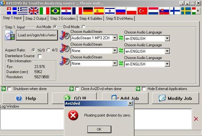Click the Load avi/ogm/mkv/wmv button
This screenshot has height=136, width=202.
[37, 35]
